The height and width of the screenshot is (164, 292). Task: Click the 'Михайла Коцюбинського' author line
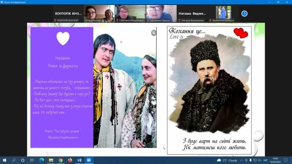[x=63, y=137]
